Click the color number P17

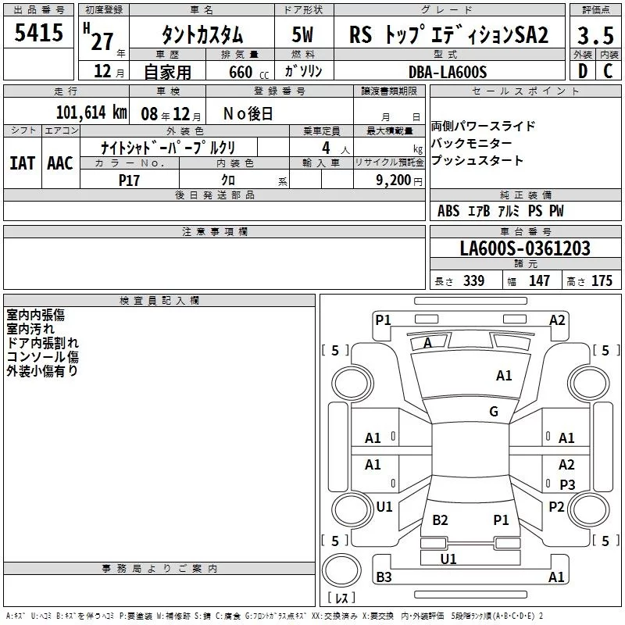pyautogui.click(x=129, y=180)
